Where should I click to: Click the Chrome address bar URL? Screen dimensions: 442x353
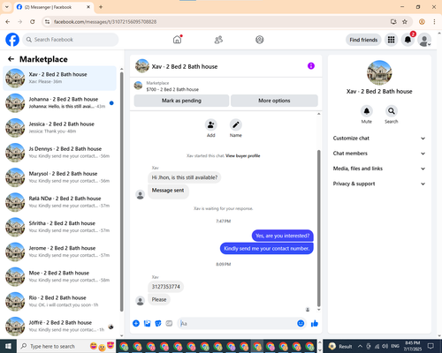[x=105, y=22]
